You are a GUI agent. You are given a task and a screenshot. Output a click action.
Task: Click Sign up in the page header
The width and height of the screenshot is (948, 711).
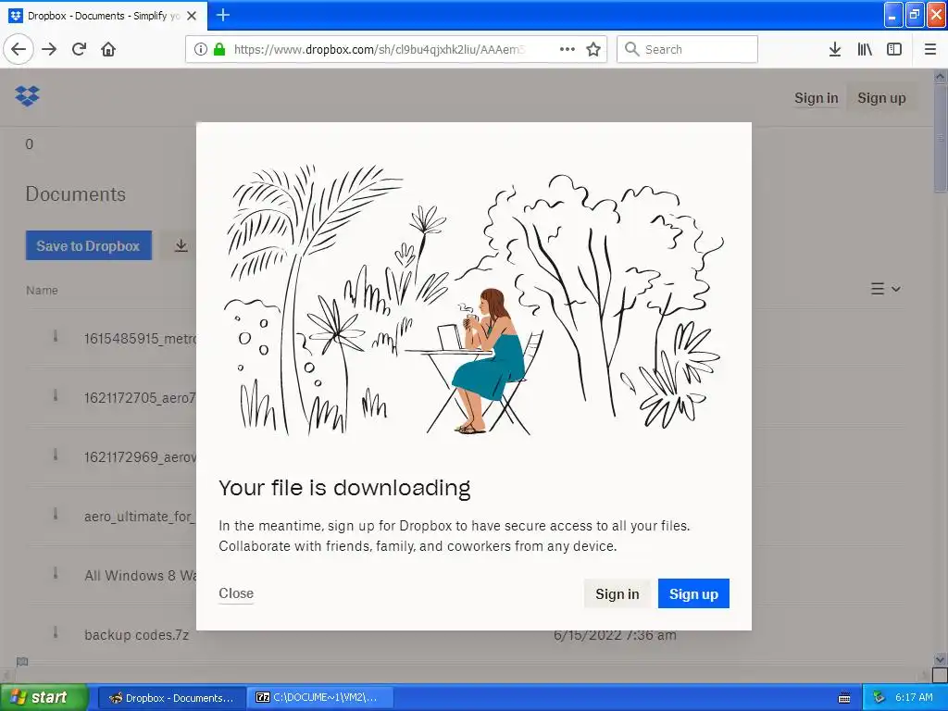881,98
